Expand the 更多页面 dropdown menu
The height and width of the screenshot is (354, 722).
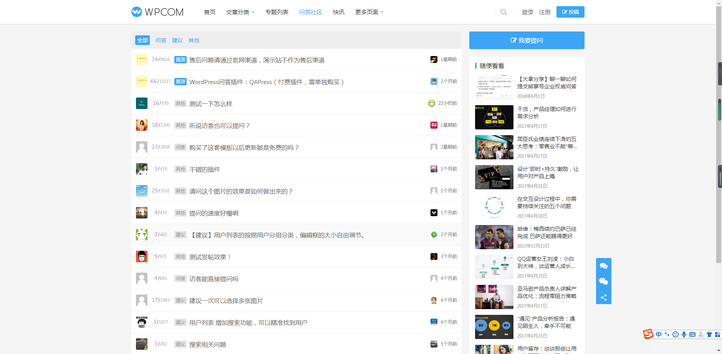pos(369,12)
